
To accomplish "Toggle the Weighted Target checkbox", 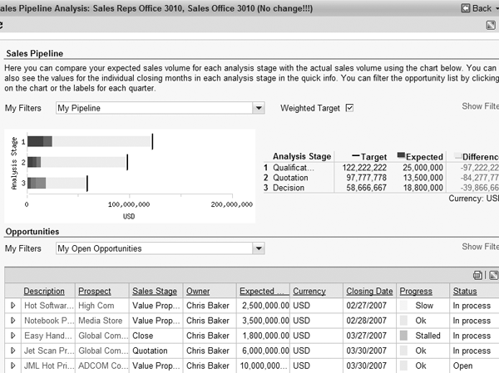I will (x=349, y=108).
